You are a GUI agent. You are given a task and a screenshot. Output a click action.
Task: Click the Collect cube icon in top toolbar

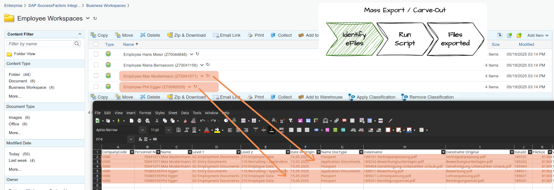tap(273, 35)
